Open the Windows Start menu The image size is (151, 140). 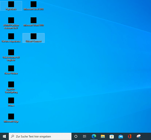4,136
